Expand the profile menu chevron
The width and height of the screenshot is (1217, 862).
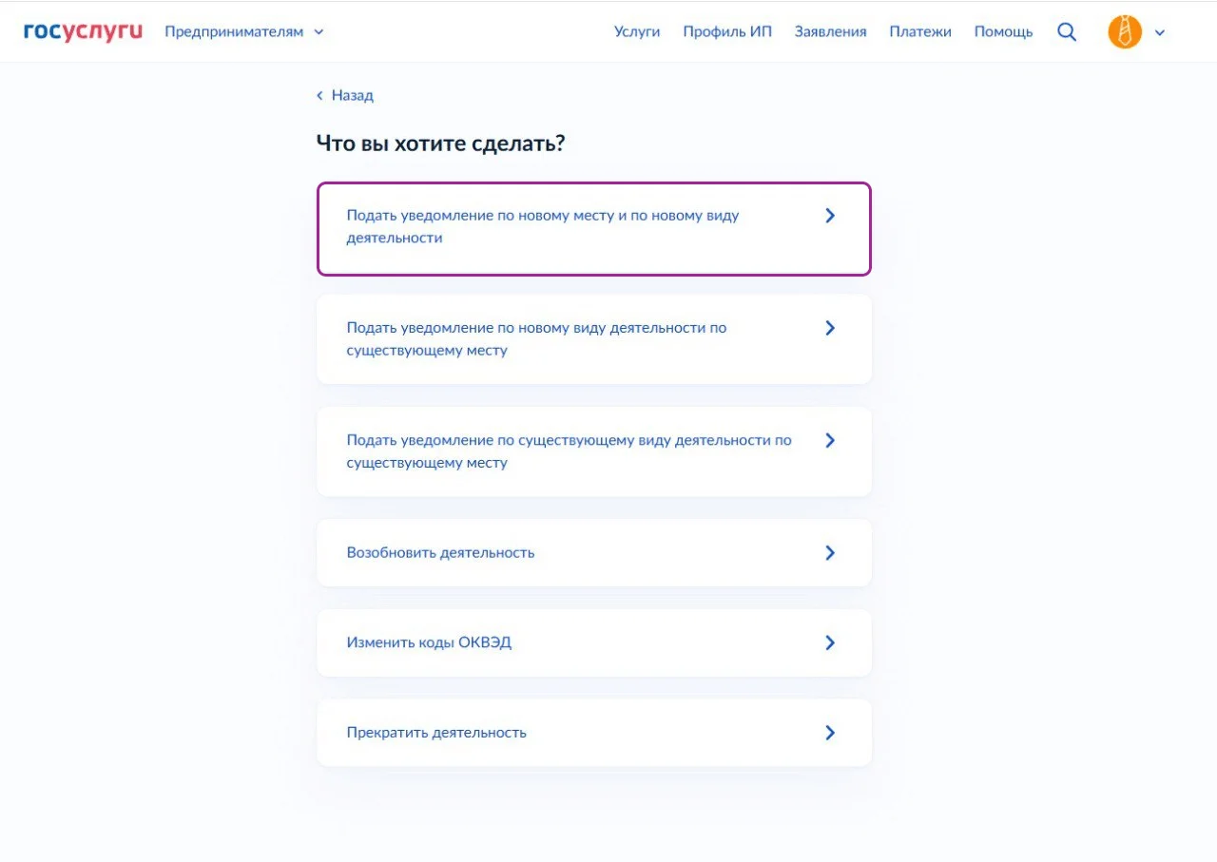coord(1160,32)
